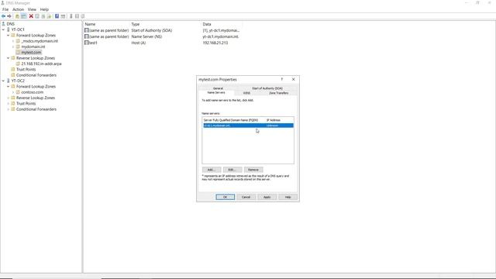The height and width of the screenshot is (279, 496).
Task: Click the Apply button
Action: pyautogui.click(x=267, y=197)
